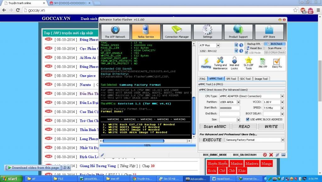Open One piece link on goccay page

[x=88, y=76]
